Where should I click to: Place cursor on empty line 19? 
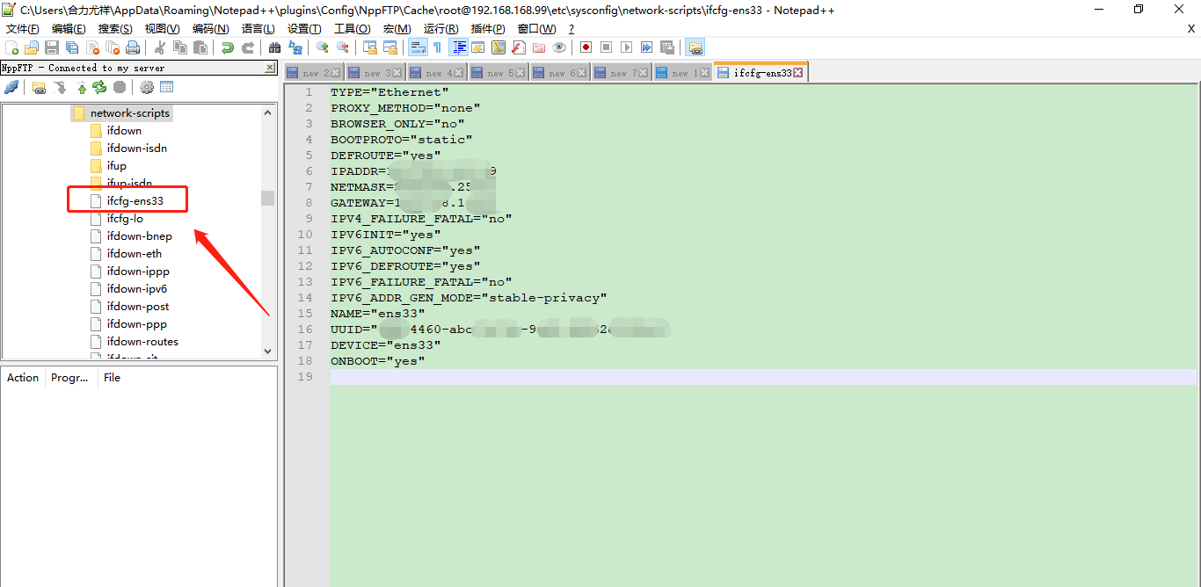point(763,376)
